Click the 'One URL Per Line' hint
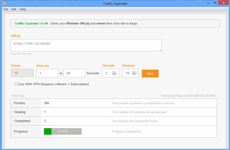 click(x=21, y=54)
